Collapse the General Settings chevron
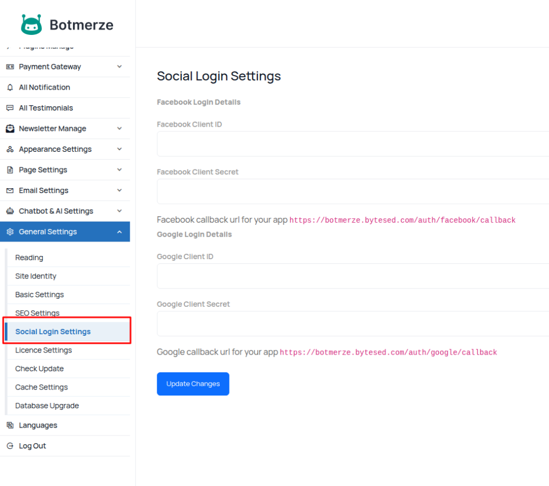This screenshot has height=486, width=549. tap(119, 232)
